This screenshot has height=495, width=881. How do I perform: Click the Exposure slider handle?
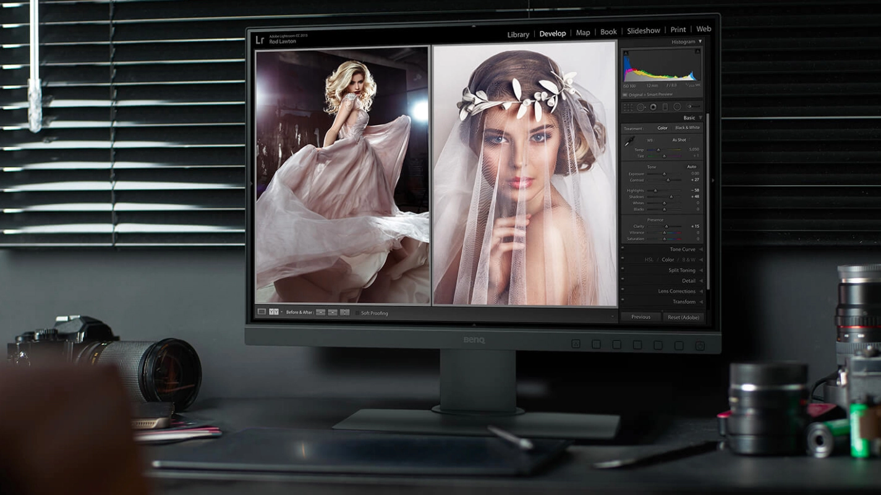point(665,174)
